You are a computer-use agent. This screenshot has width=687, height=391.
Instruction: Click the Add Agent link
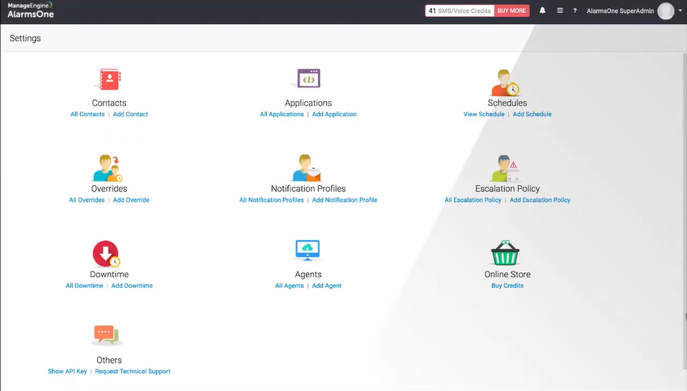tap(327, 286)
